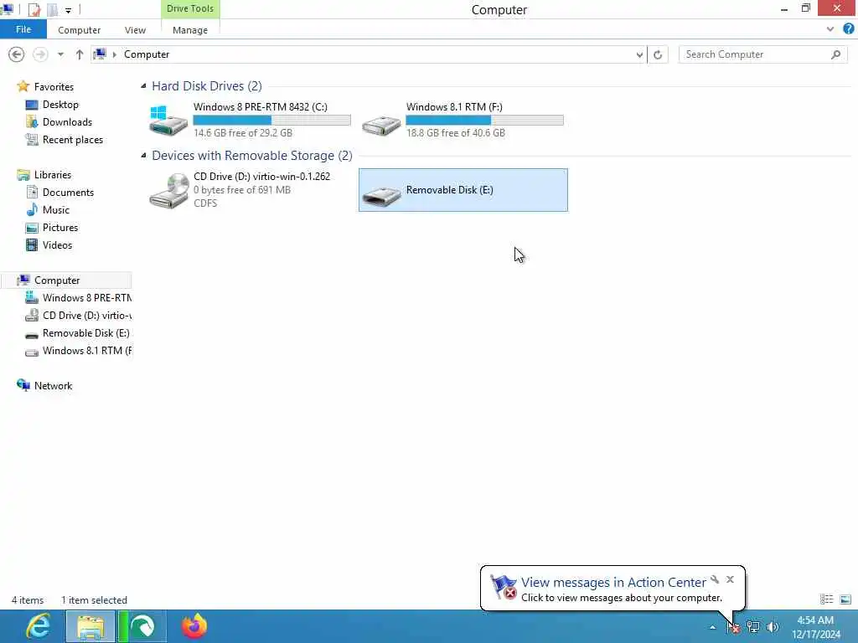Collapse Devices with Removable Storage group
The height and width of the screenshot is (643, 858).
(143, 155)
